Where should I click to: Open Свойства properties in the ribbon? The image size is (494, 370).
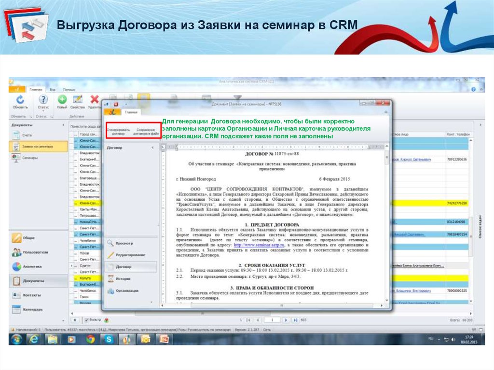(77, 99)
